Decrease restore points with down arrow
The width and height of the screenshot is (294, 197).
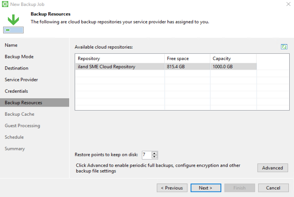click(155, 157)
